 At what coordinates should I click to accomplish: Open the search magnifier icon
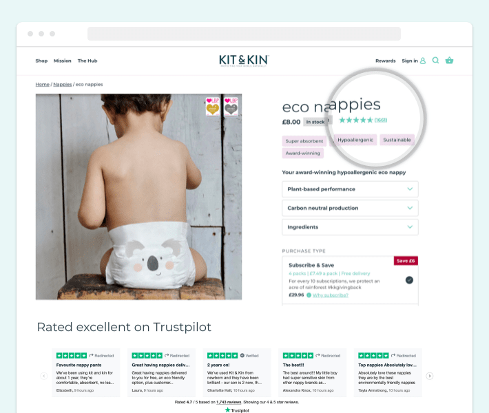(x=435, y=61)
